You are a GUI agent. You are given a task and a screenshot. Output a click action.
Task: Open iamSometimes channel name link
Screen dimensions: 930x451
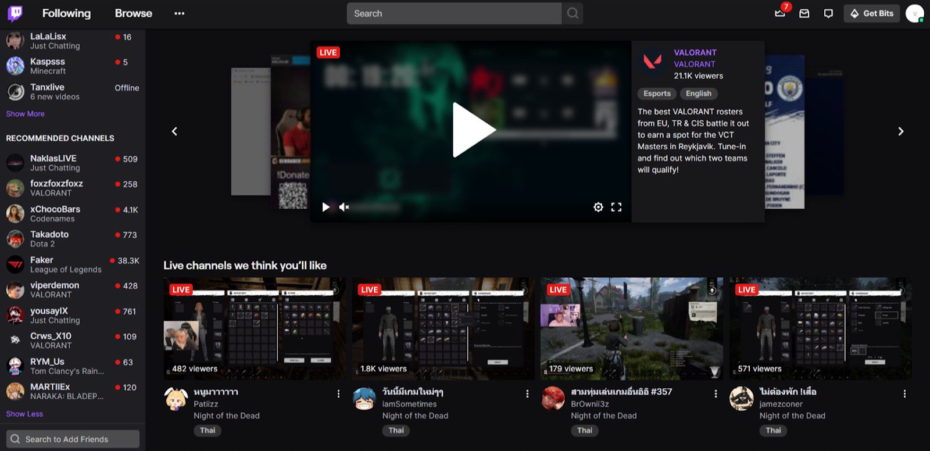tap(409, 404)
